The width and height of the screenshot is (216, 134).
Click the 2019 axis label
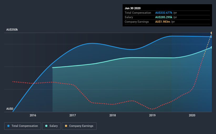[152, 115]
